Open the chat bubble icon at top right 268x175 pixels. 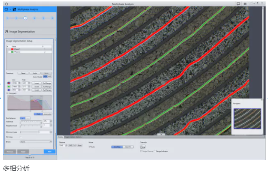(238, 4)
